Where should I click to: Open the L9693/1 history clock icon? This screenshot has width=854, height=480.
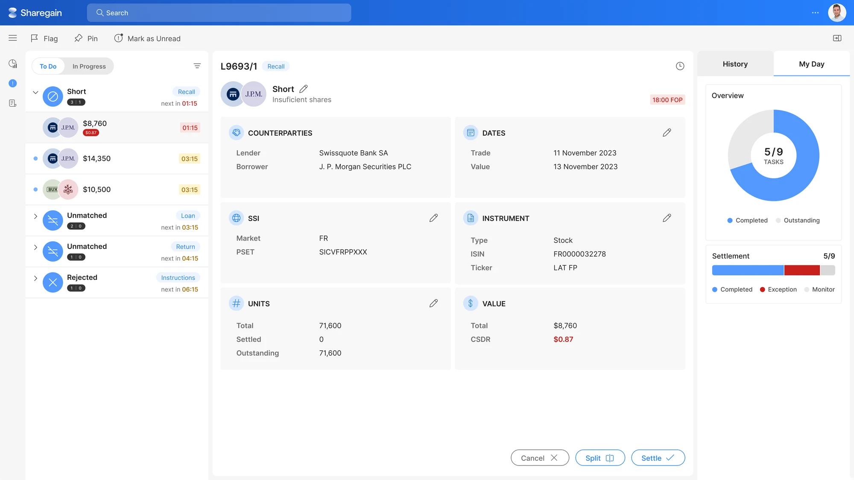(680, 66)
